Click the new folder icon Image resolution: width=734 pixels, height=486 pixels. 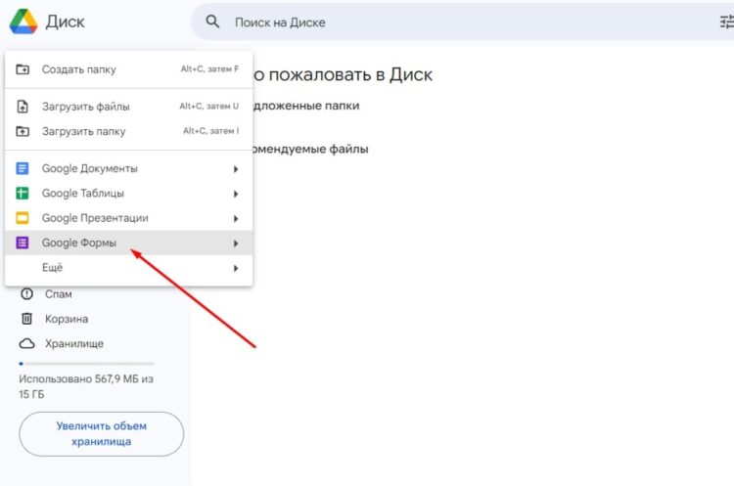point(23,69)
